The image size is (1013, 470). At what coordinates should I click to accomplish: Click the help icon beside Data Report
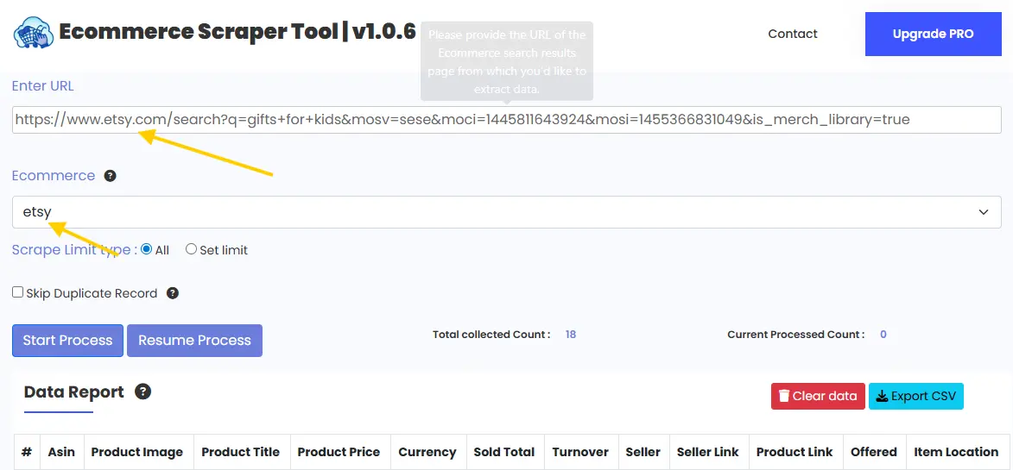142,392
